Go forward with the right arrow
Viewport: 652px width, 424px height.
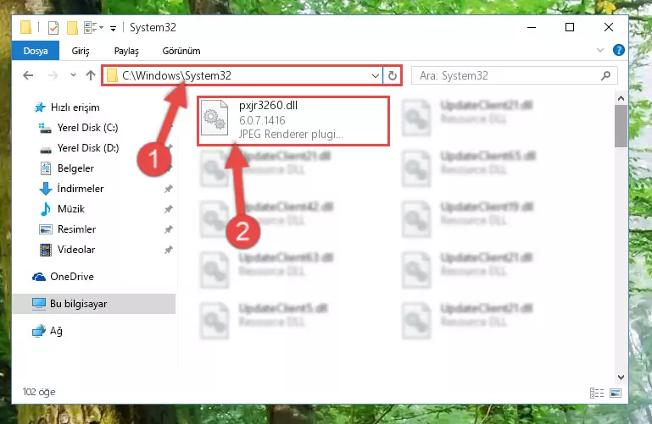click(x=53, y=75)
